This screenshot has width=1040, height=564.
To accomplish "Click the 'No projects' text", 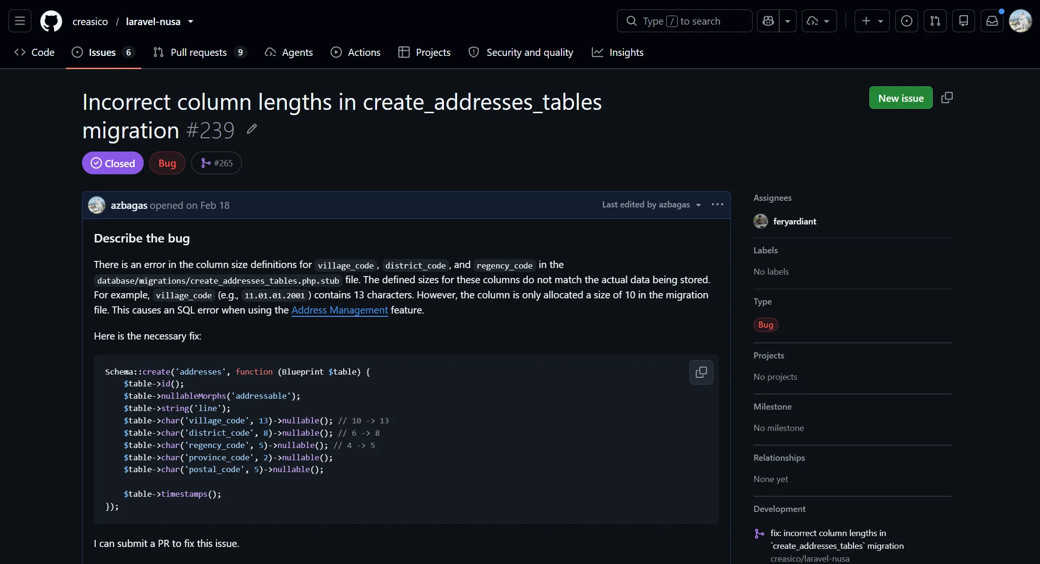I will coord(775,377).
